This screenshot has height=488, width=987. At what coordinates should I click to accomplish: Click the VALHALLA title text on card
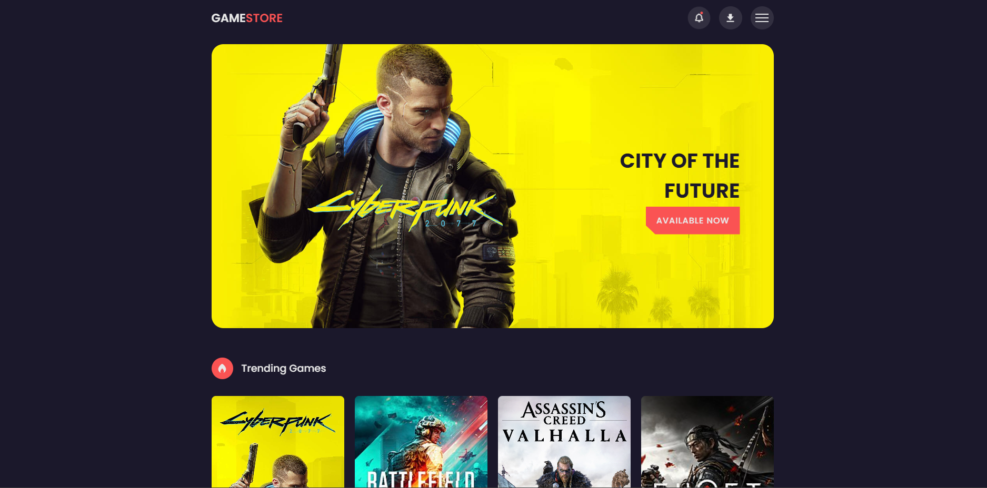pyautogui.click(x=564, y=436)
